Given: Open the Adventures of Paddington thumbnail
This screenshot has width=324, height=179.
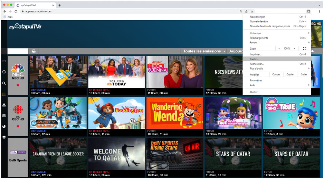Looking at the screenshot, I should click(x=116, y=113).
